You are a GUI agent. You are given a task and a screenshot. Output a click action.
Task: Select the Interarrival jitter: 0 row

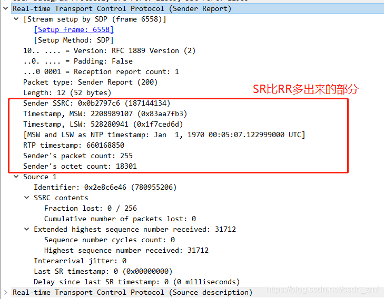coord(80,261)
